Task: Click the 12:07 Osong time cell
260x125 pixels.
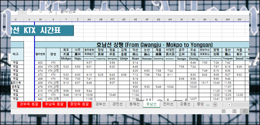Action: [193, 99]
